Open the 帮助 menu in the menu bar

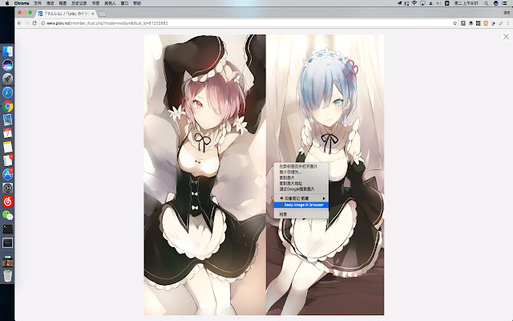click(137, 3)
